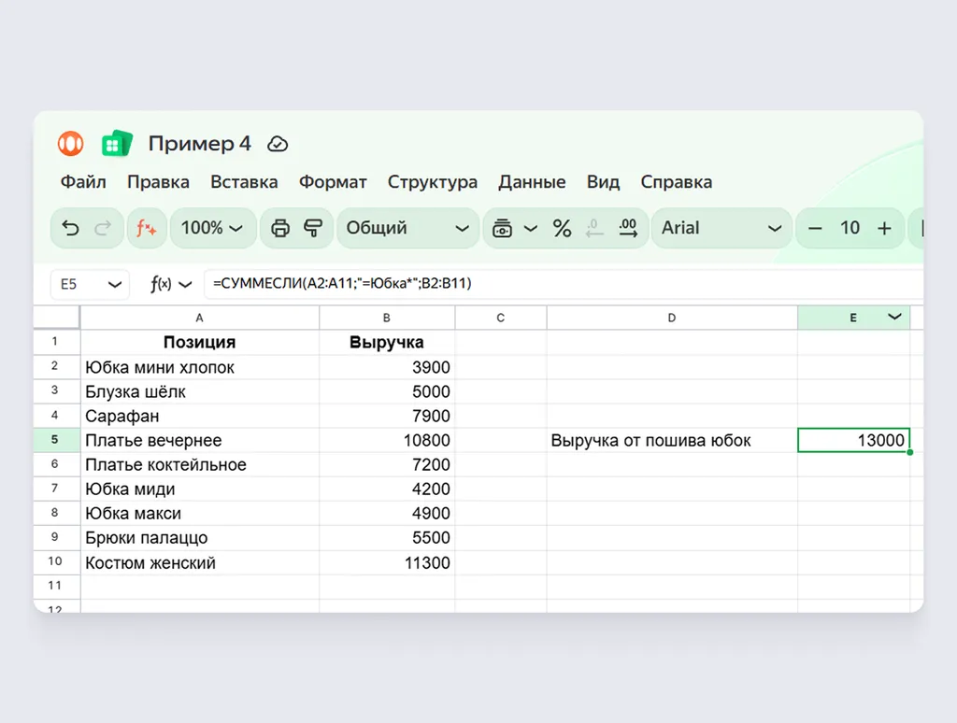
Task: Open the Вставка menu
Action: tap(244, 182)
